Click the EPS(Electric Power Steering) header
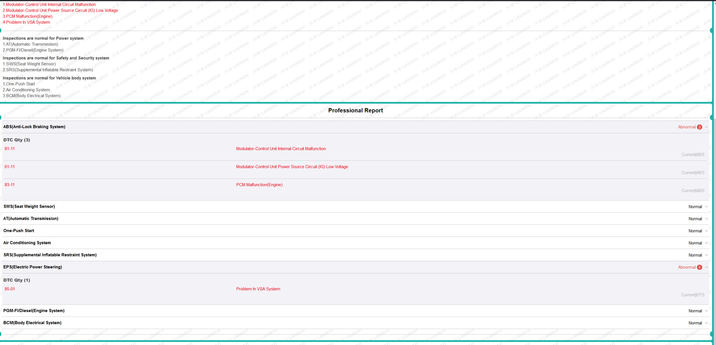716x345 pixels. [x=33, y=267]
